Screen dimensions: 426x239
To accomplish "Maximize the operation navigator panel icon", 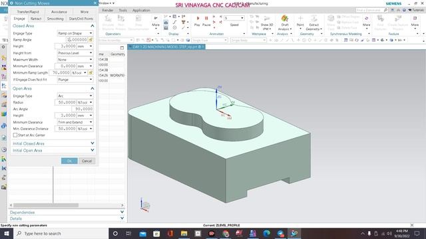I will 122,48.
